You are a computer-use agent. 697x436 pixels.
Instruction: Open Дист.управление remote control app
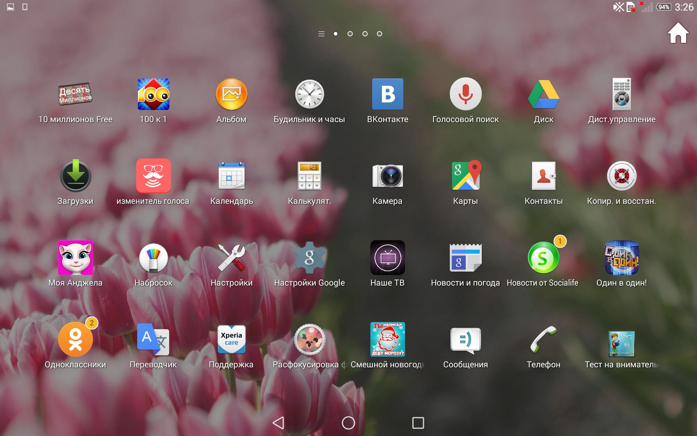point(622,94)
